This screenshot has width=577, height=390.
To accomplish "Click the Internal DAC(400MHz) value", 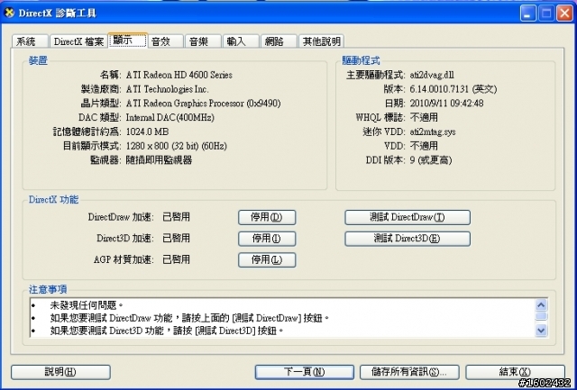I will click(170, 118).
